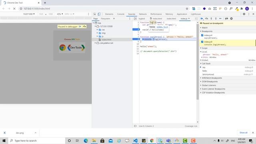This screenshot has width=256, height=144.
Task: Switch to the Console tab
Action: [121, 14]
